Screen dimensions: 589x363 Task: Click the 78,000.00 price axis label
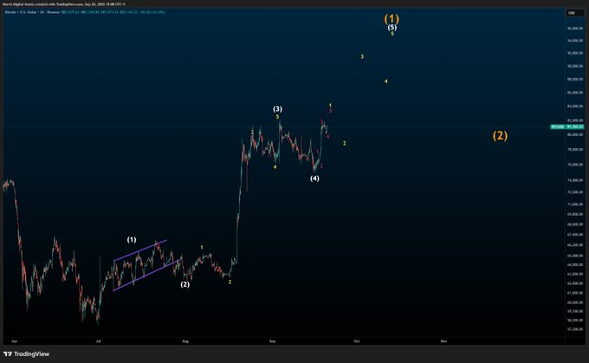[575, 150]
